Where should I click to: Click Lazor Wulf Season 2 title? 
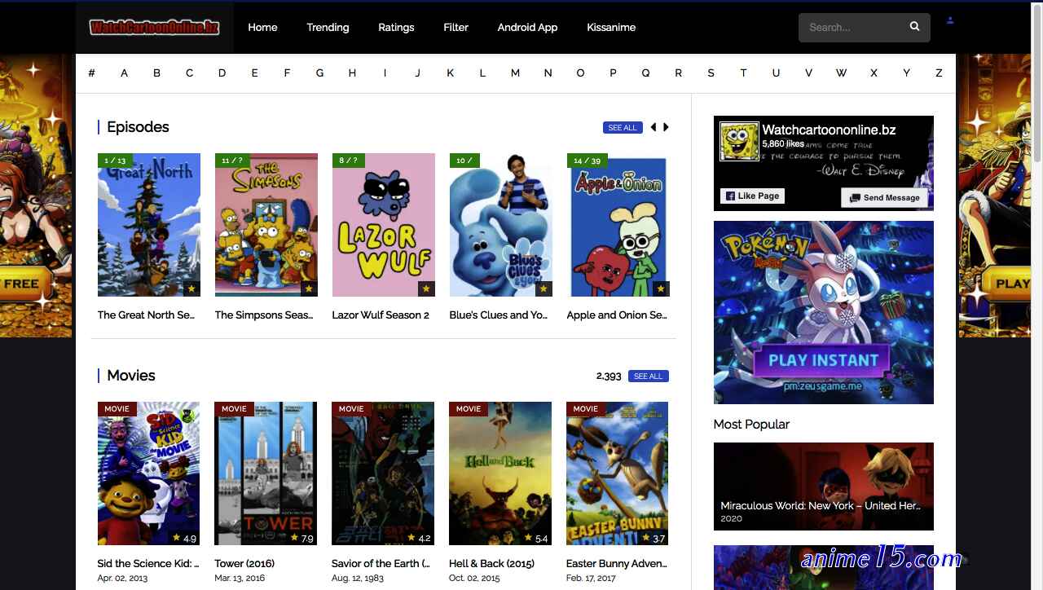pos(381,315)
